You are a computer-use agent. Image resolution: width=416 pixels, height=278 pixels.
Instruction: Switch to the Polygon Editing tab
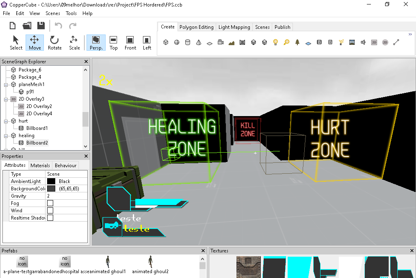(x=196, y=27)
